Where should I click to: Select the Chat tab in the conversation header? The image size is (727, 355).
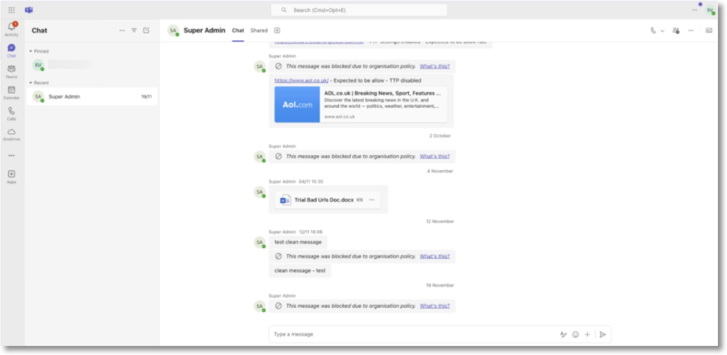(x=239, y=30)
